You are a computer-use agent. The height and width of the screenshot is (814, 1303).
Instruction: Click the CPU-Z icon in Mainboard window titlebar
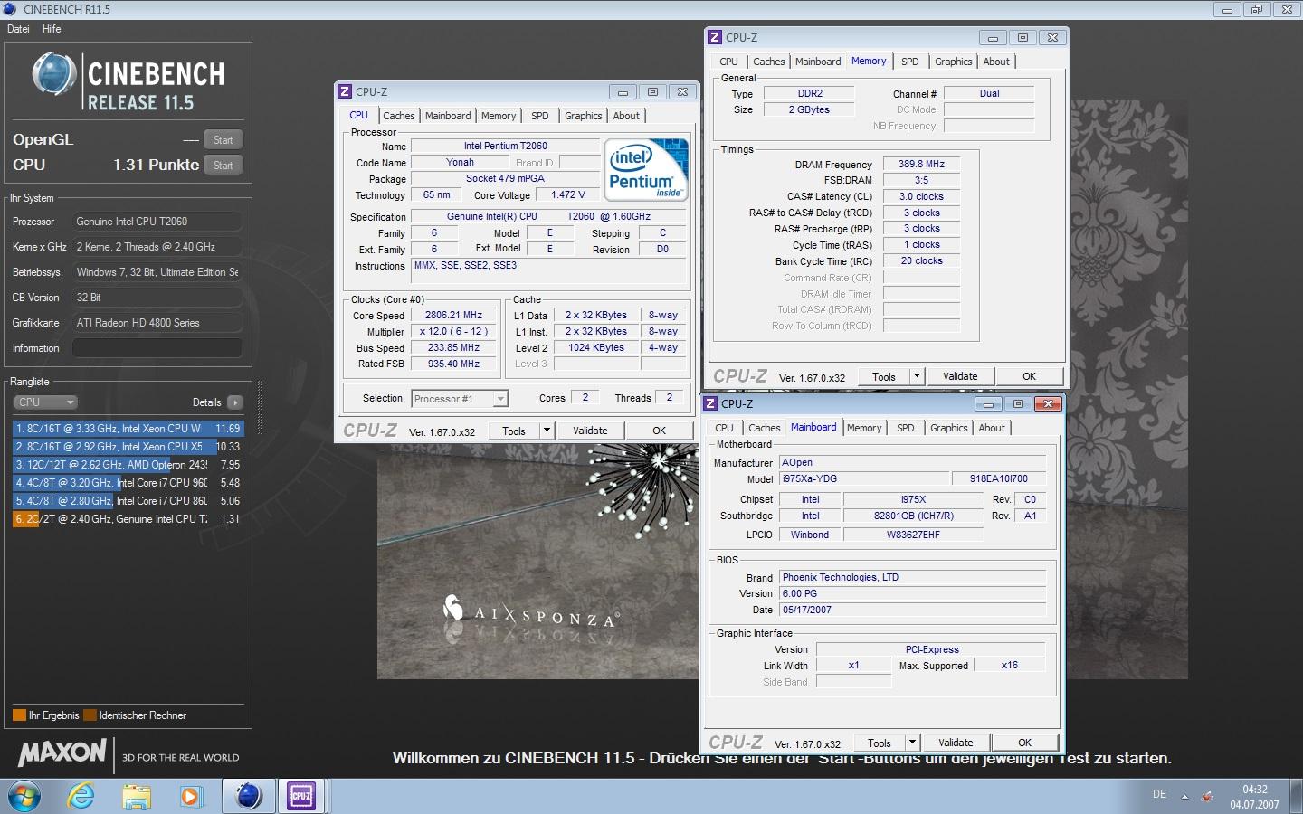pos(710,403)
